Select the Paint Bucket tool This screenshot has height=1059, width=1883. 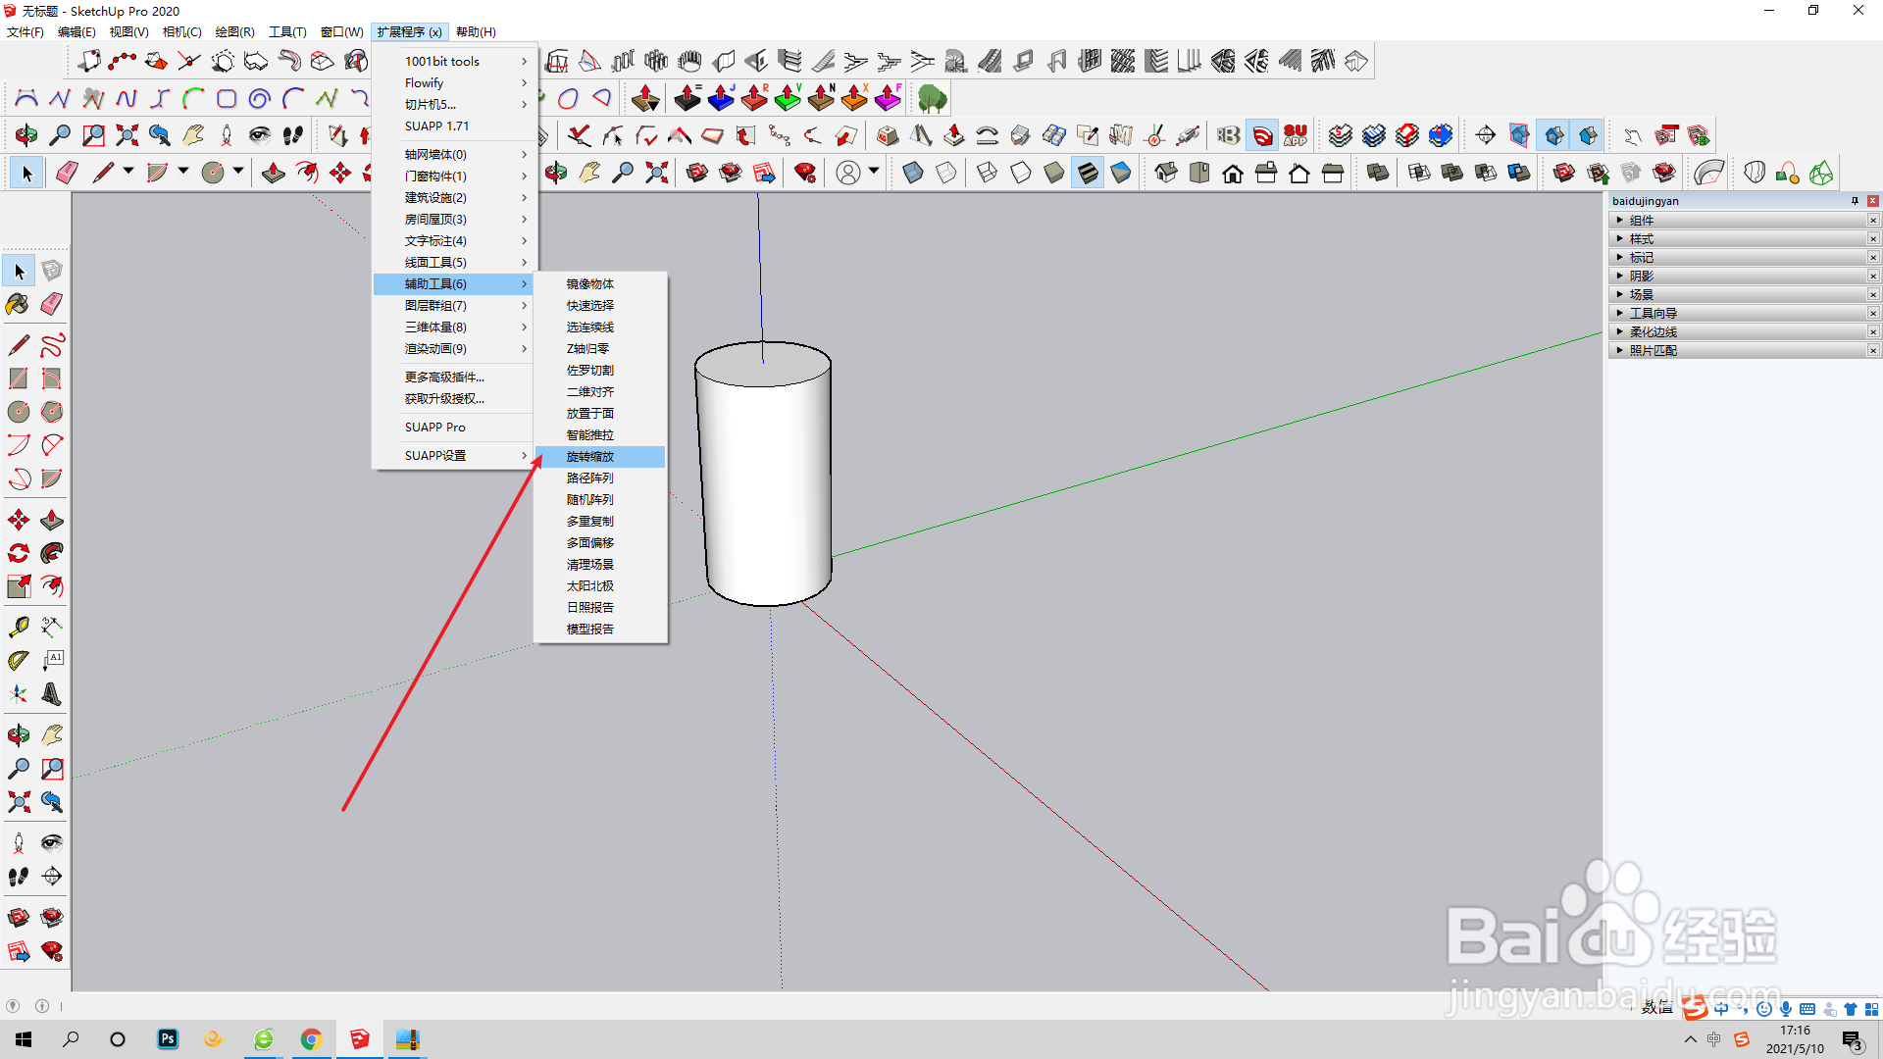click(x=19, y=304)
